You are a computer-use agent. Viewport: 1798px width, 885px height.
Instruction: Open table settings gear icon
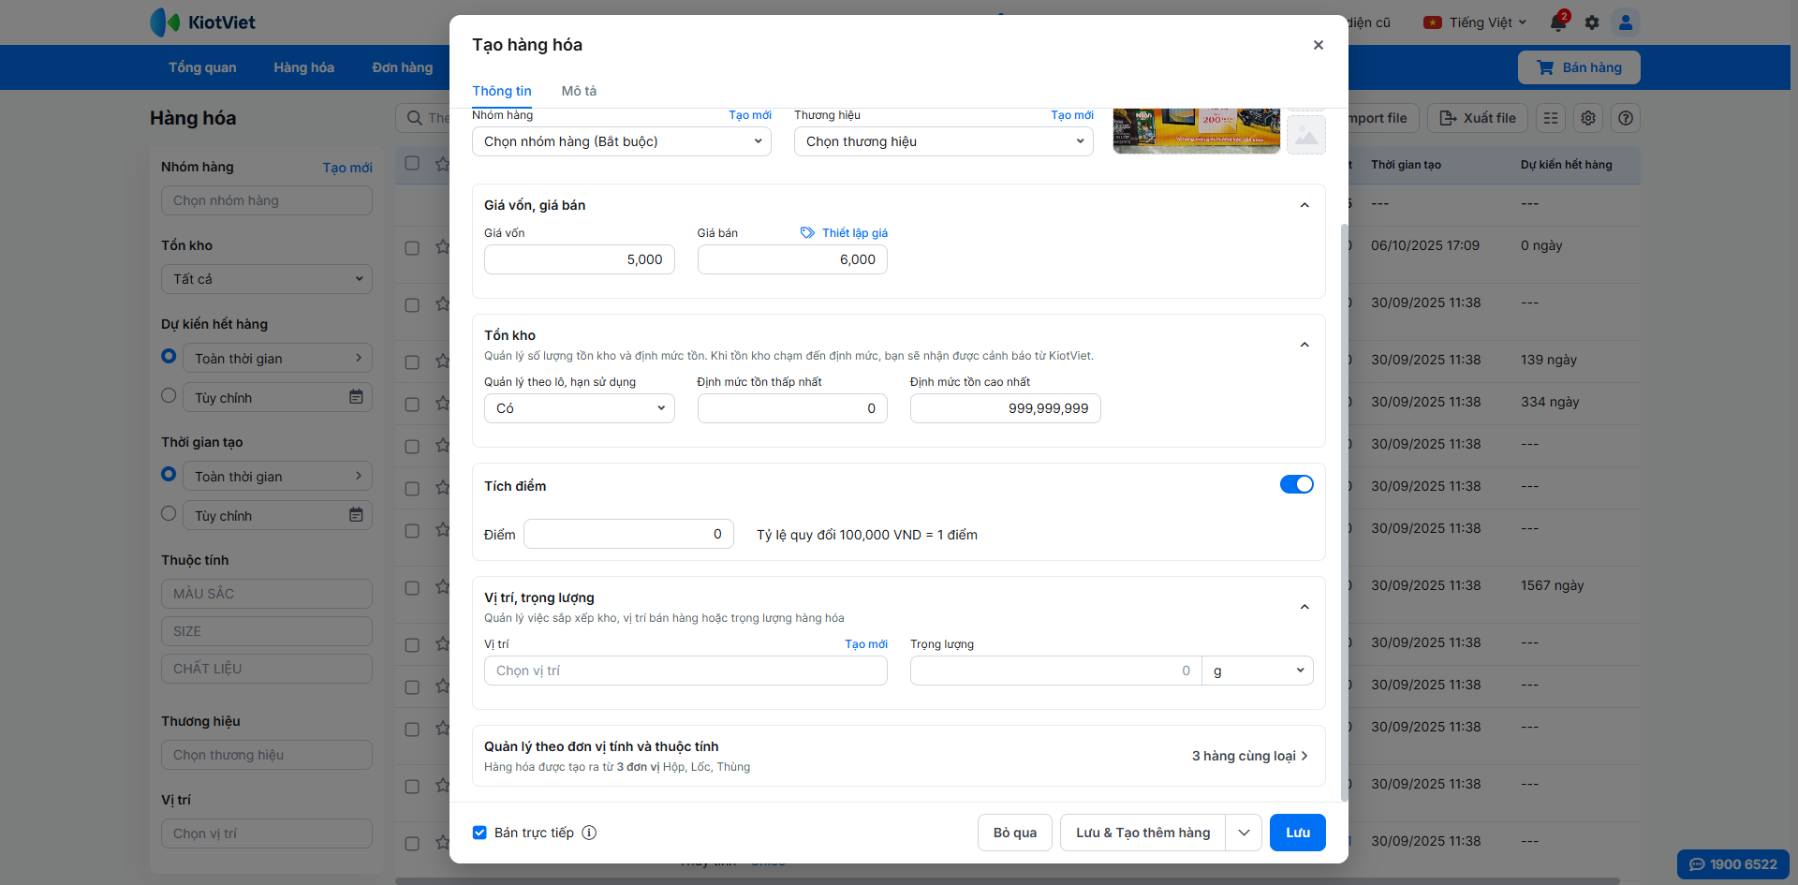pyautogui.click(x=1588, y=118)
